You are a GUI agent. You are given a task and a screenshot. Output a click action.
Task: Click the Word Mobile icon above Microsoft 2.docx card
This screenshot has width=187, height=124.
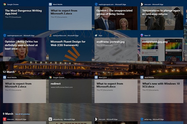point(50,4)
